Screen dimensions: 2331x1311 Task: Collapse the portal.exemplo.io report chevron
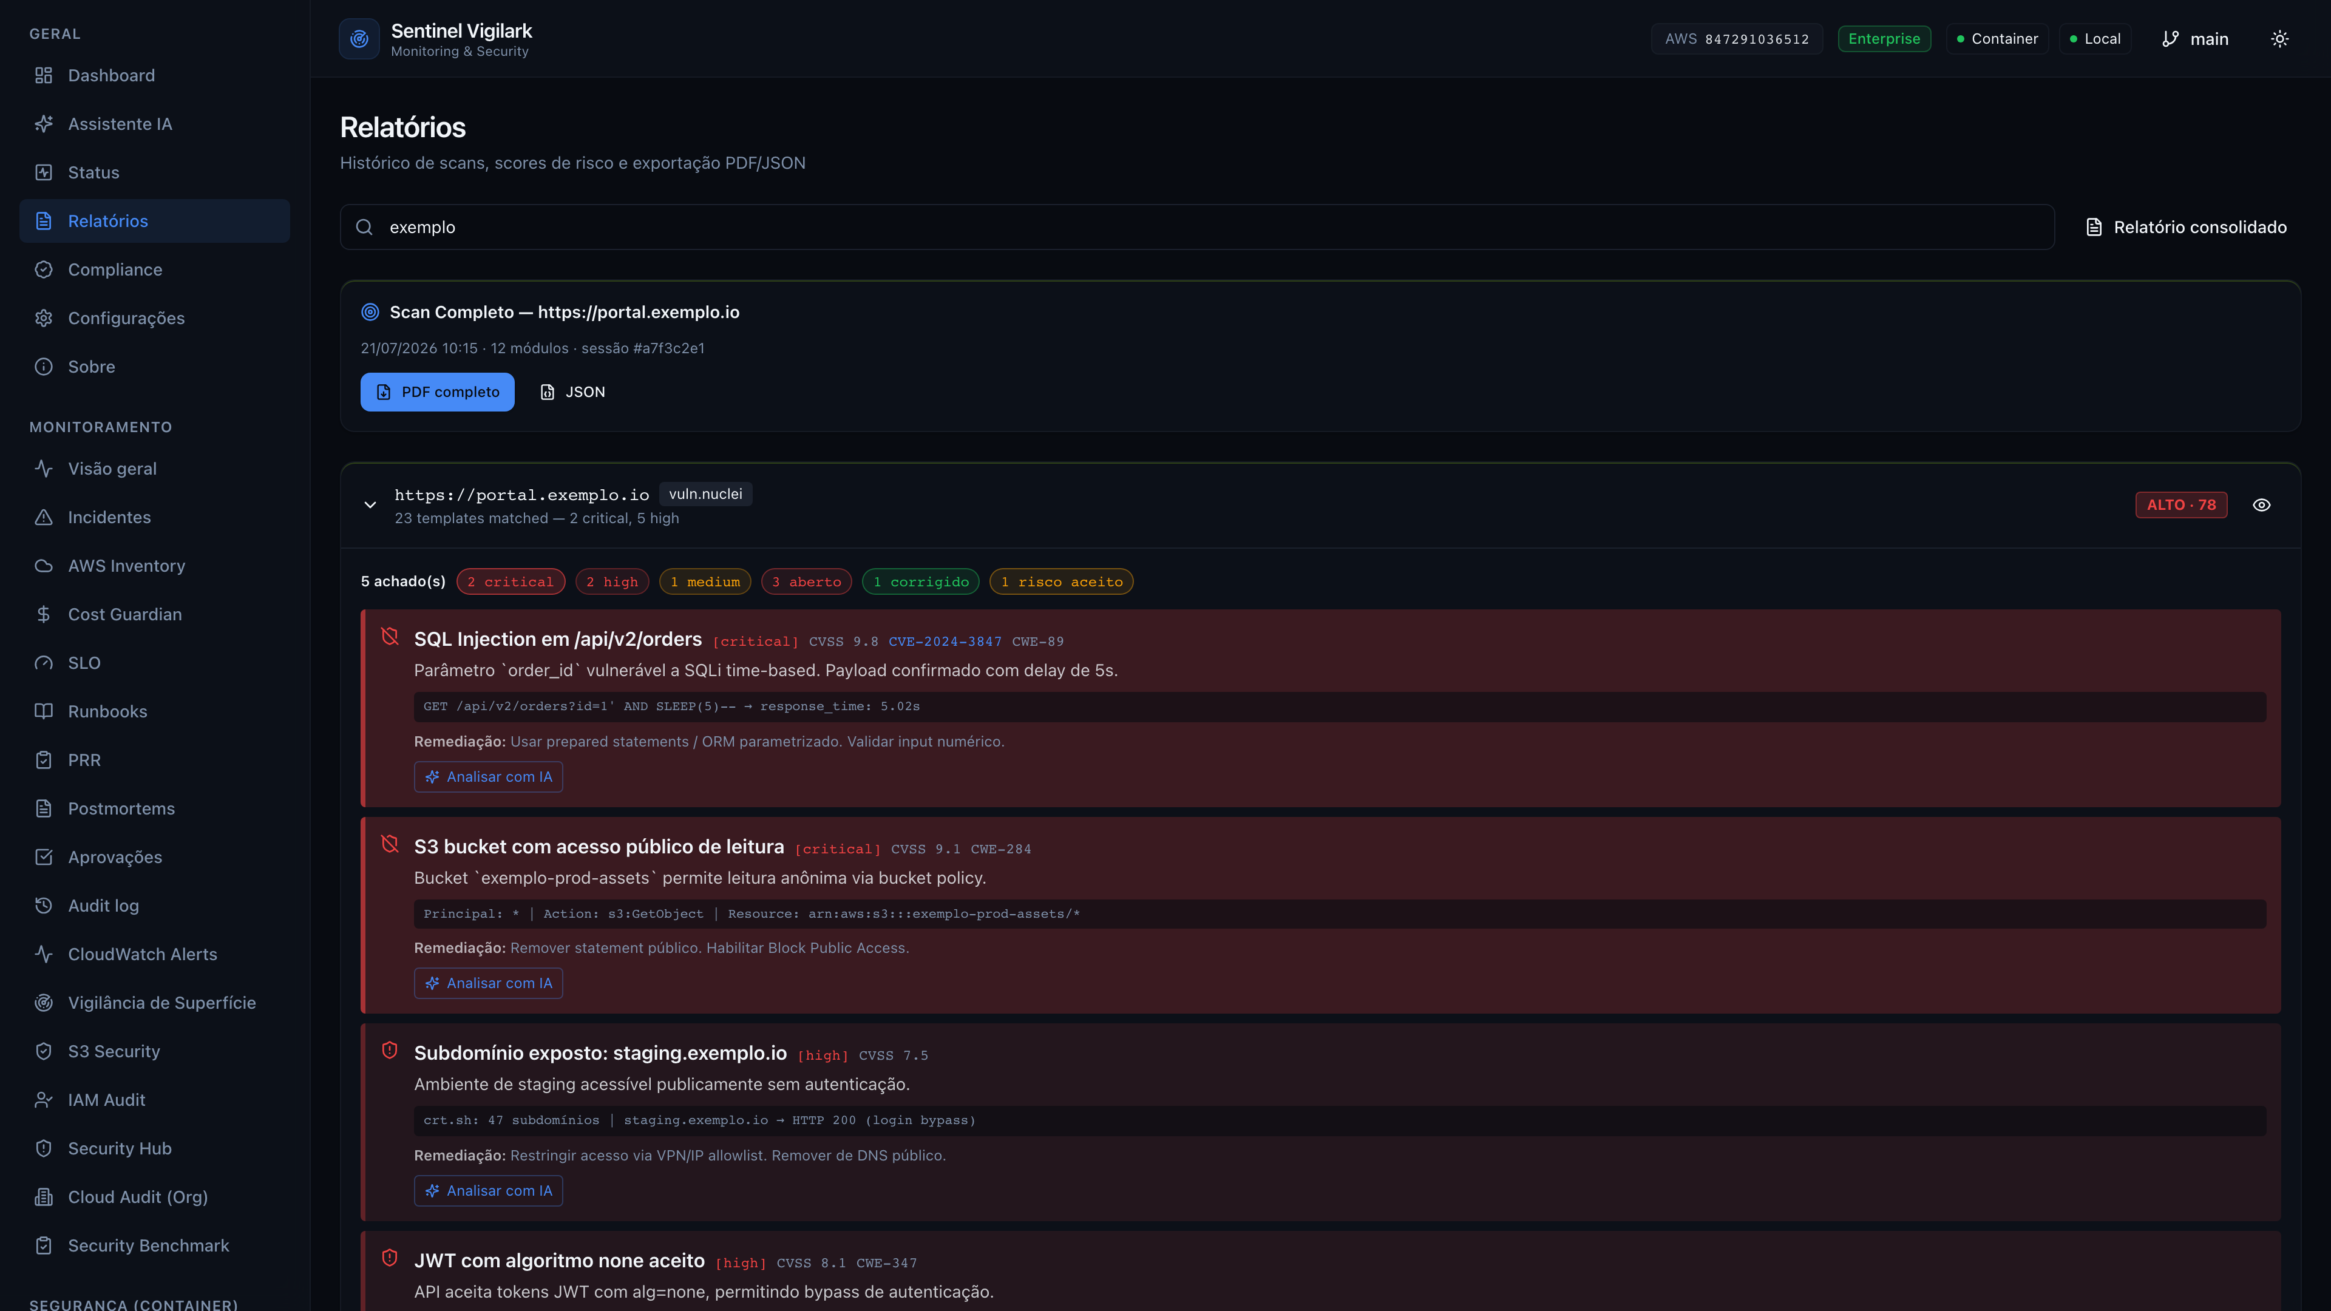[x=370, y=505]
